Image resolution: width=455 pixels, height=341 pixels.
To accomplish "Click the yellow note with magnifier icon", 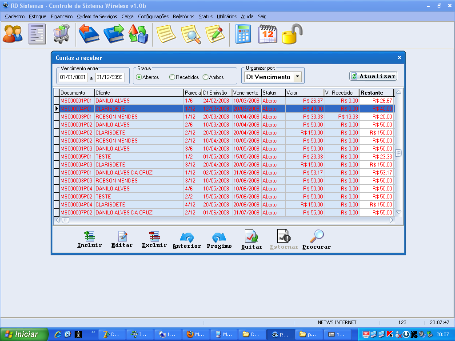I will tap(191, 34).
